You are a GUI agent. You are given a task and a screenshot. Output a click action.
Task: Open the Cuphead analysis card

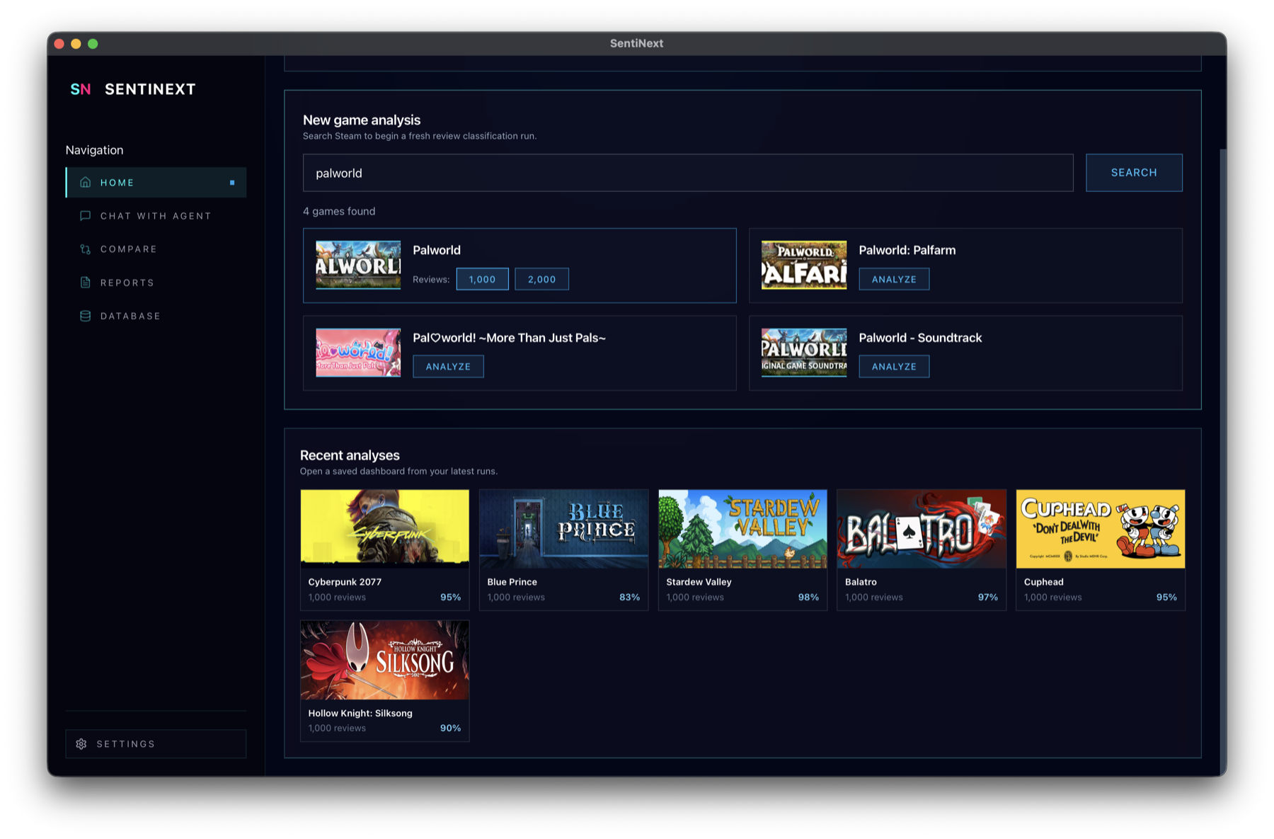1101,549
